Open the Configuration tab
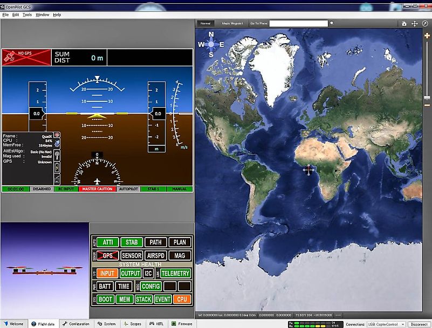432x328 pixels. (x=76, y=324)
